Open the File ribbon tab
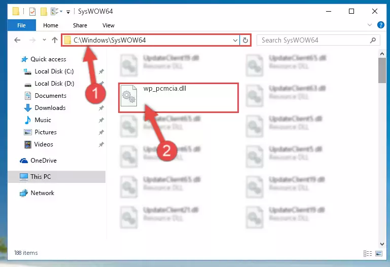This screenshot has height=267, width=390. pos(21,25)
